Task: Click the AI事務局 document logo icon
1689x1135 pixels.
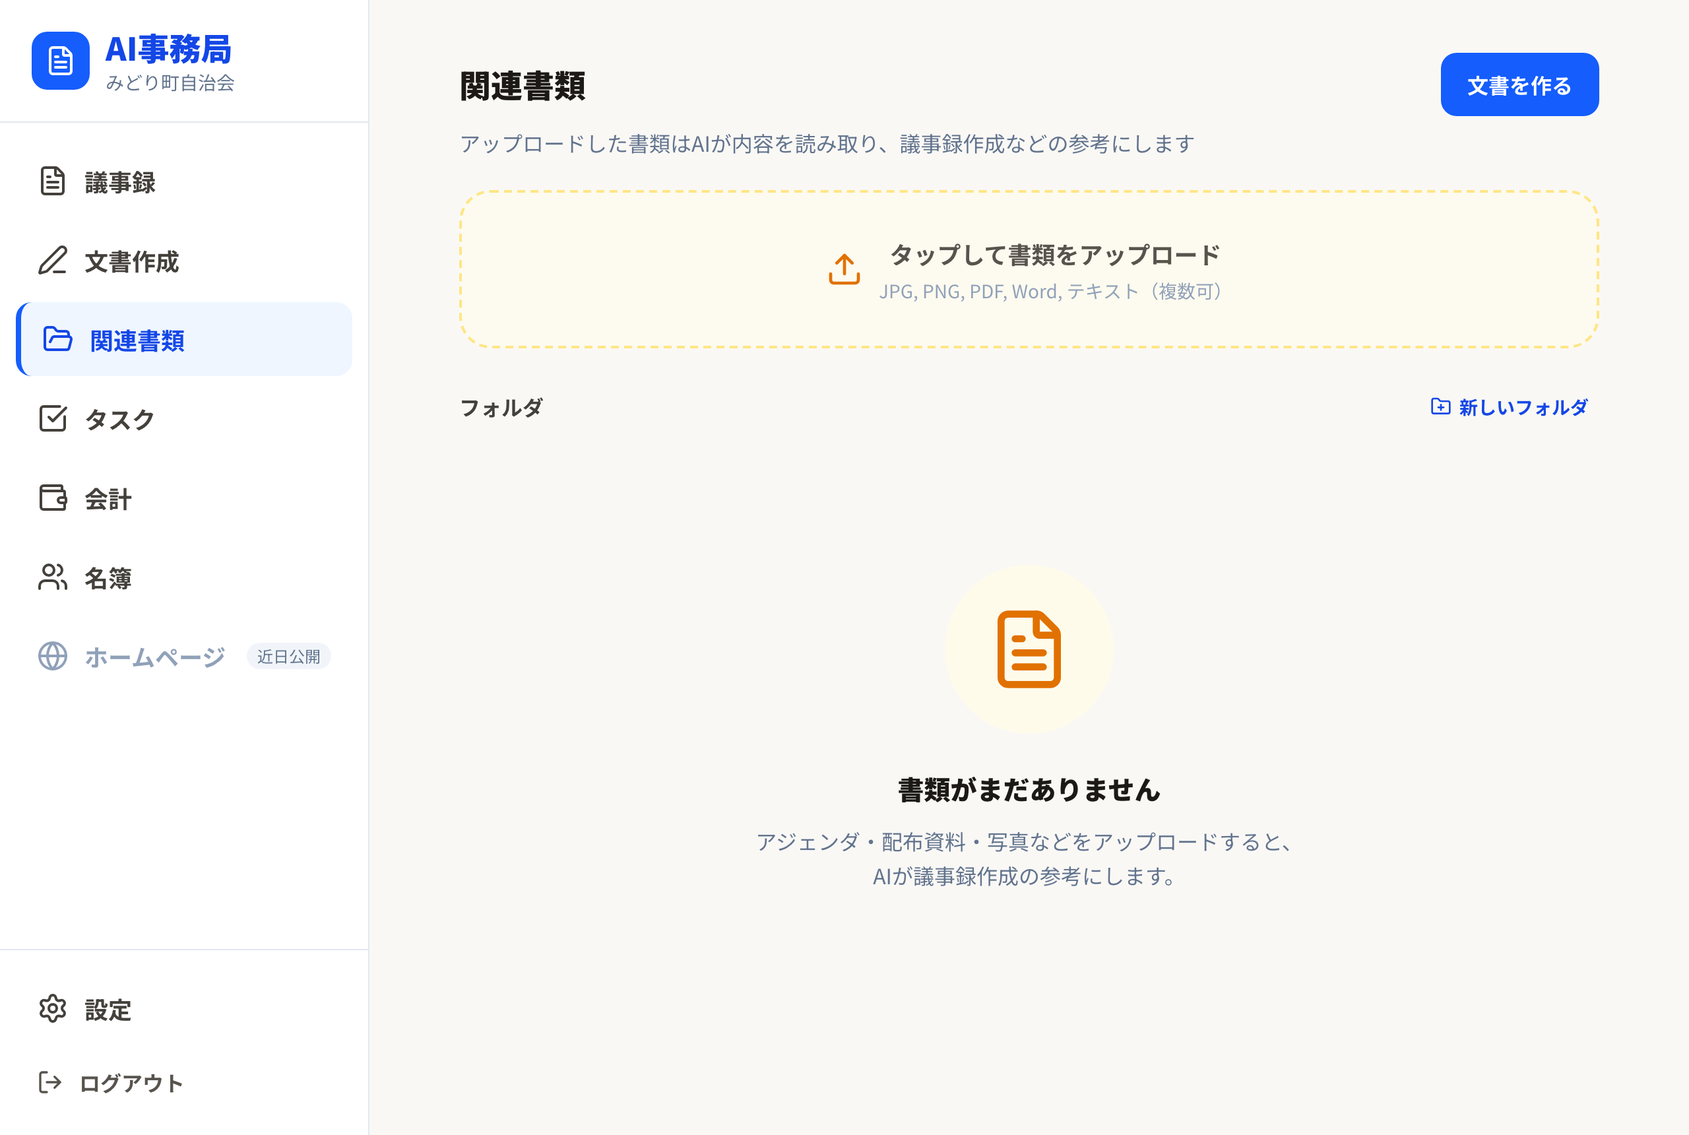Action: 61,61
